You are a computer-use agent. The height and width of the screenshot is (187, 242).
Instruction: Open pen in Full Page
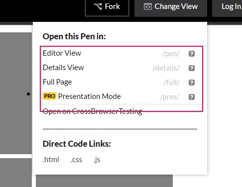click(57, 82)
